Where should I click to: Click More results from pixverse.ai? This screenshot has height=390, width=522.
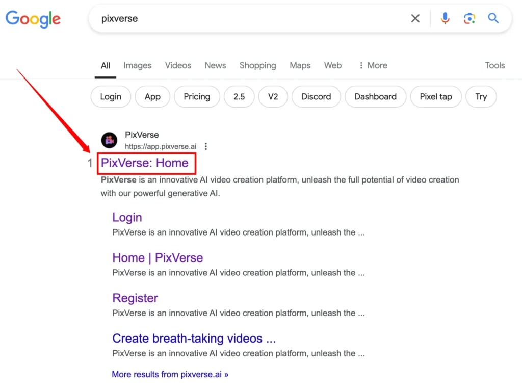point(170,374)
